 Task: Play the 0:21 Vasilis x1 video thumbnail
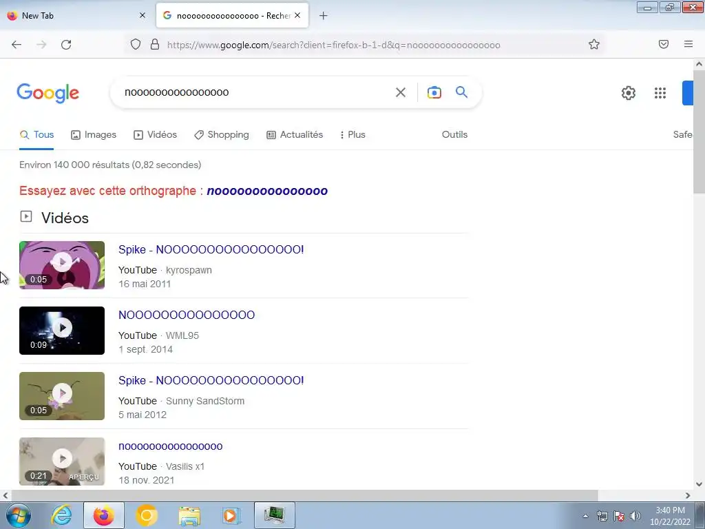click(x=62, y=461)
